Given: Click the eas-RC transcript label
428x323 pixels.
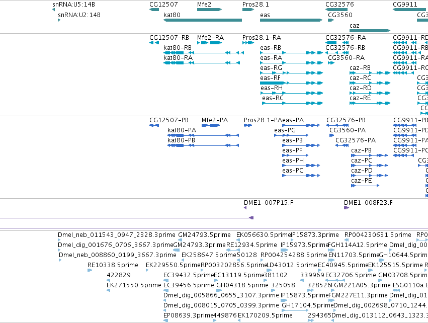Looking at the screenshot, I should click(273, 98).
